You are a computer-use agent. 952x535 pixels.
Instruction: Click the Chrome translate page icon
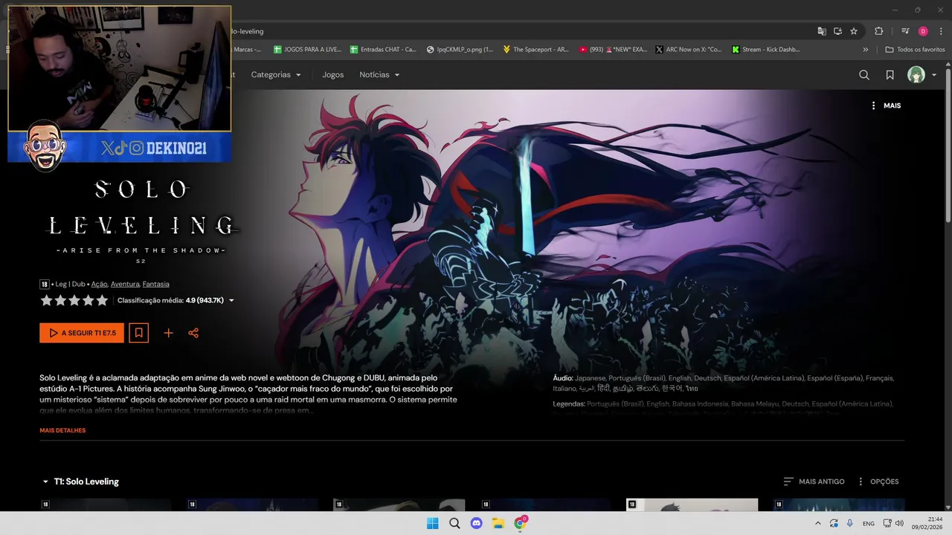(822, 31)
